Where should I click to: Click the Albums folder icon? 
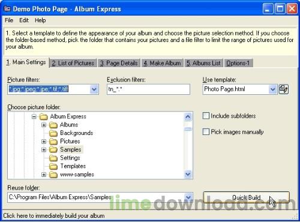[53, 125]
